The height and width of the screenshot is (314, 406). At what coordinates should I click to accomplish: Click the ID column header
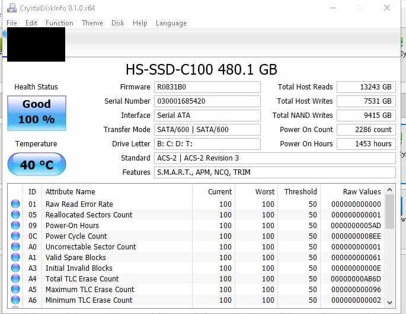[33, 192]
